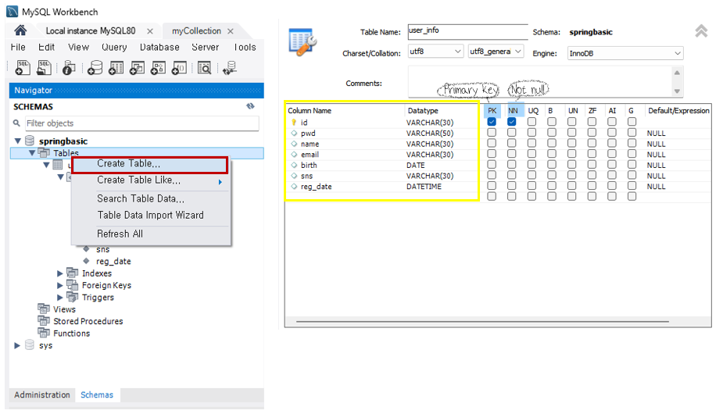This screenshot has height=414, width=723.
Task: Click the Table Name input field
Action: pos(467,31)
